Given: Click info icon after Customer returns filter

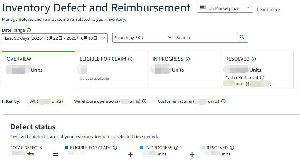Looking at the screenshot, I should 223,101.
